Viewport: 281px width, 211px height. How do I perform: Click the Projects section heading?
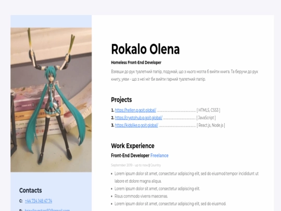[121, 100]
